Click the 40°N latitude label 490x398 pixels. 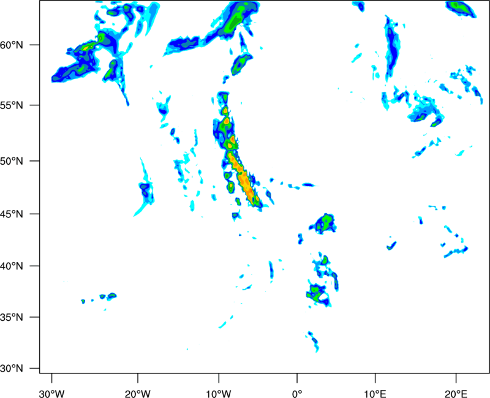[x=12, y=266]
